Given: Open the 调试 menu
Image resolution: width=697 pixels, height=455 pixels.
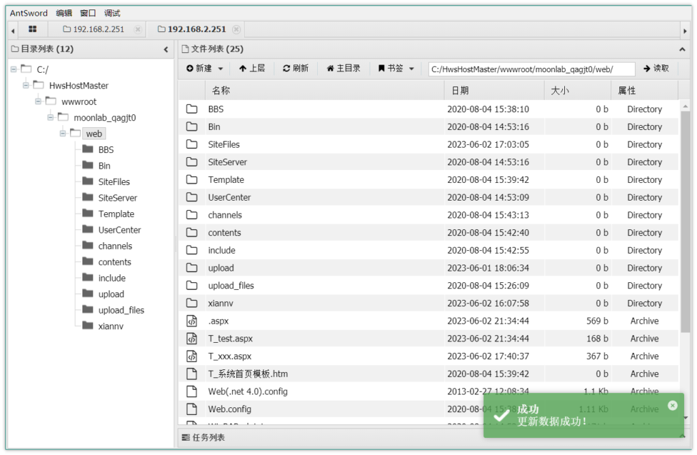Looking at the screenshot, I should pyautogui.click(x=112, y=13).
